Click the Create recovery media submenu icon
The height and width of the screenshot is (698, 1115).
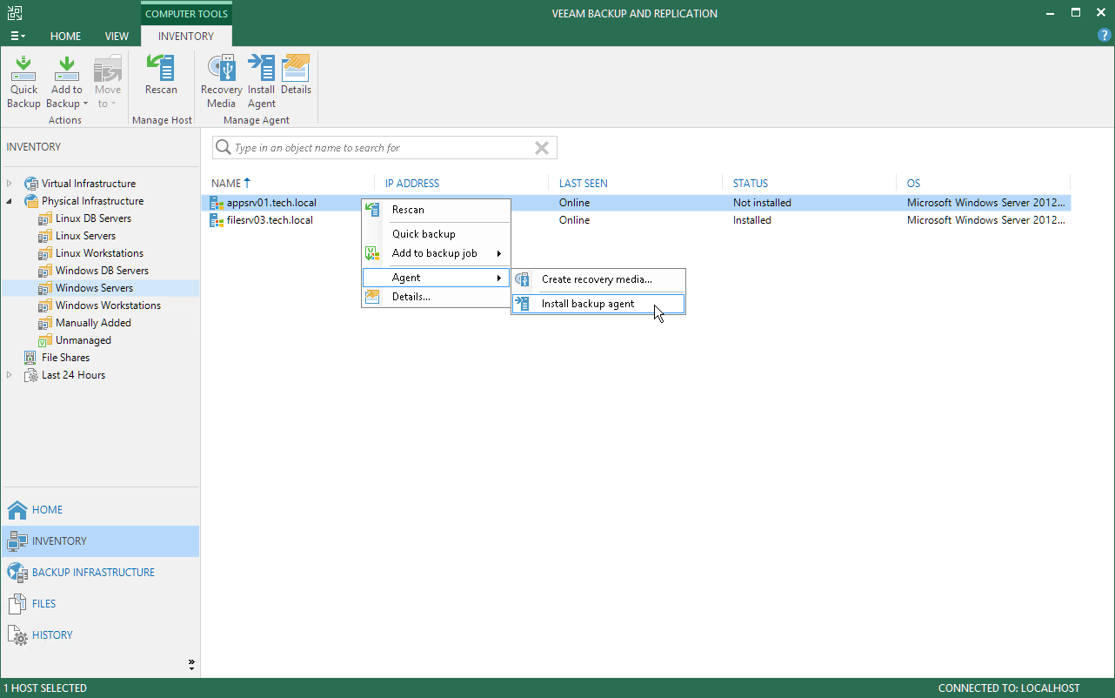tap(522, 279)
